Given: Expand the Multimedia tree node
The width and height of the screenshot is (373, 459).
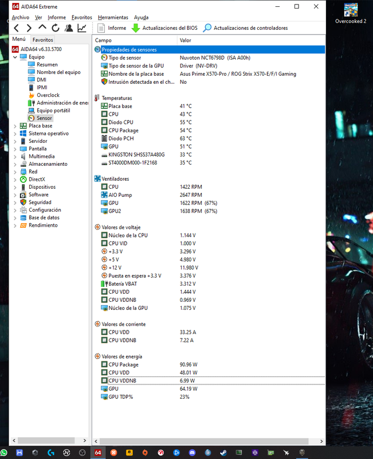Looking at the screenshot, I should point(15,157).
